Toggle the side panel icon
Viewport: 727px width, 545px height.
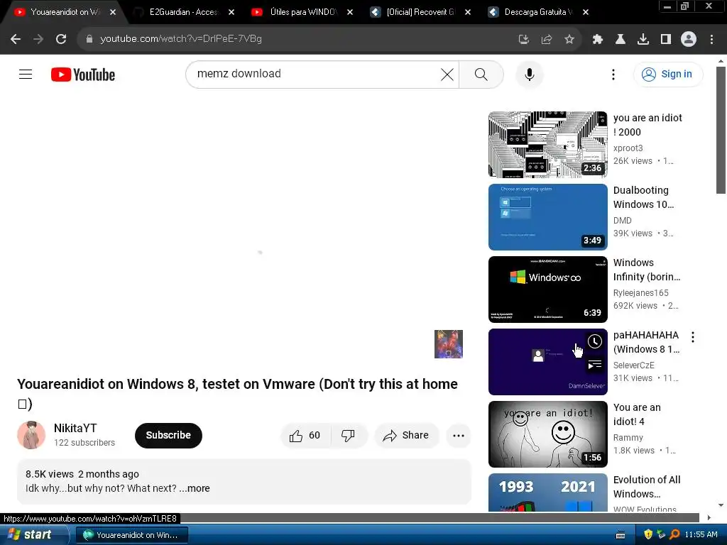point(666,40)
